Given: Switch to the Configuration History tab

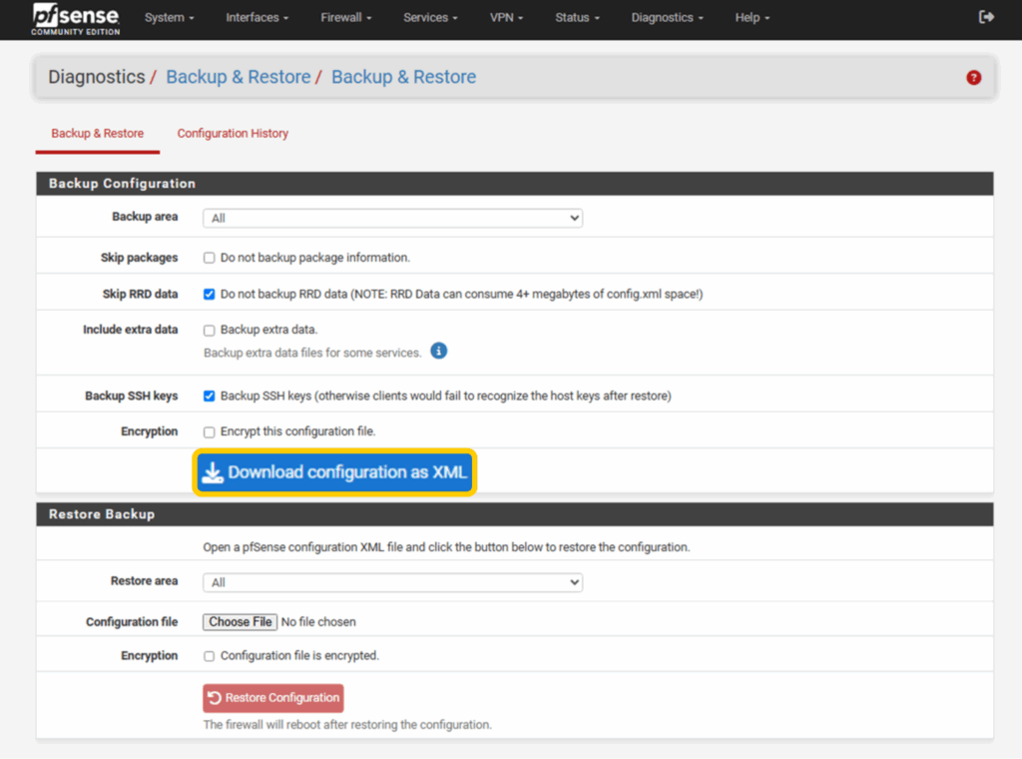Looking at the screenshot, I should tap(233, 133).
